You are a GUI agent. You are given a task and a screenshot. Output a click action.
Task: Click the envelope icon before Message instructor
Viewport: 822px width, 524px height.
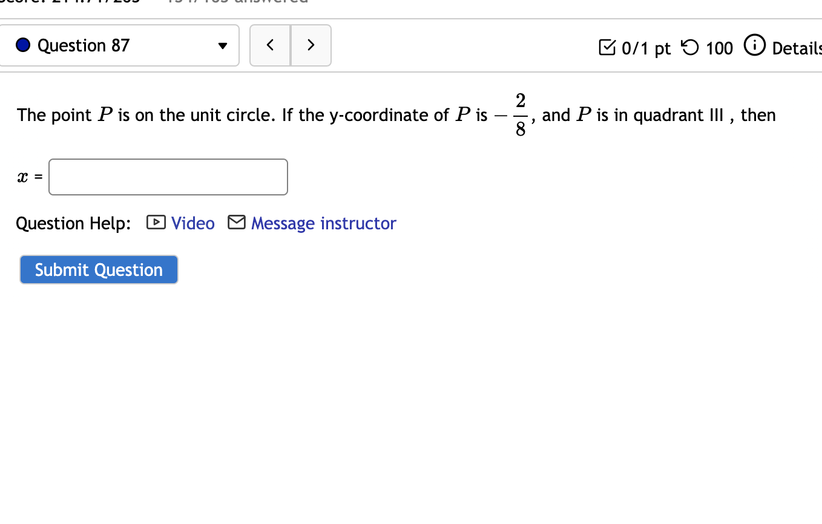pos(236,222)
